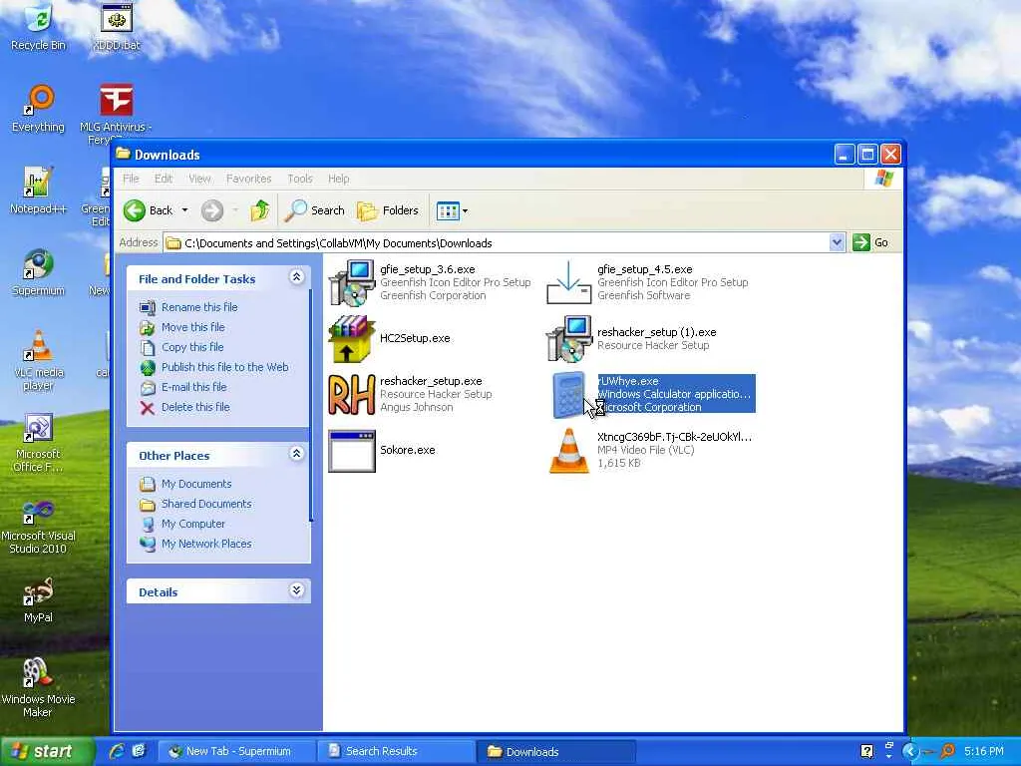This screenshot has height=766, width=1021.
Task: Open the address bar dropdown arrow
Action: (x=837, y=243)
